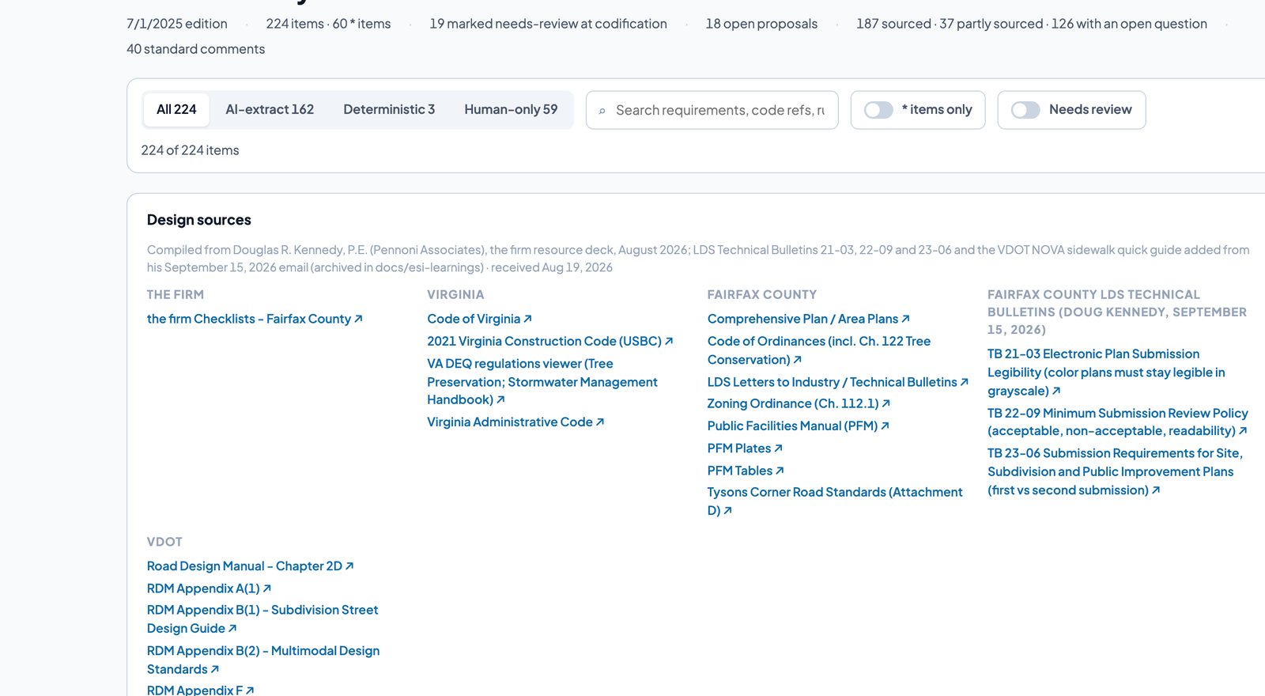
Task: Open TB 21-03 Electronic Plan Submission link
Action: [1106, 373]
